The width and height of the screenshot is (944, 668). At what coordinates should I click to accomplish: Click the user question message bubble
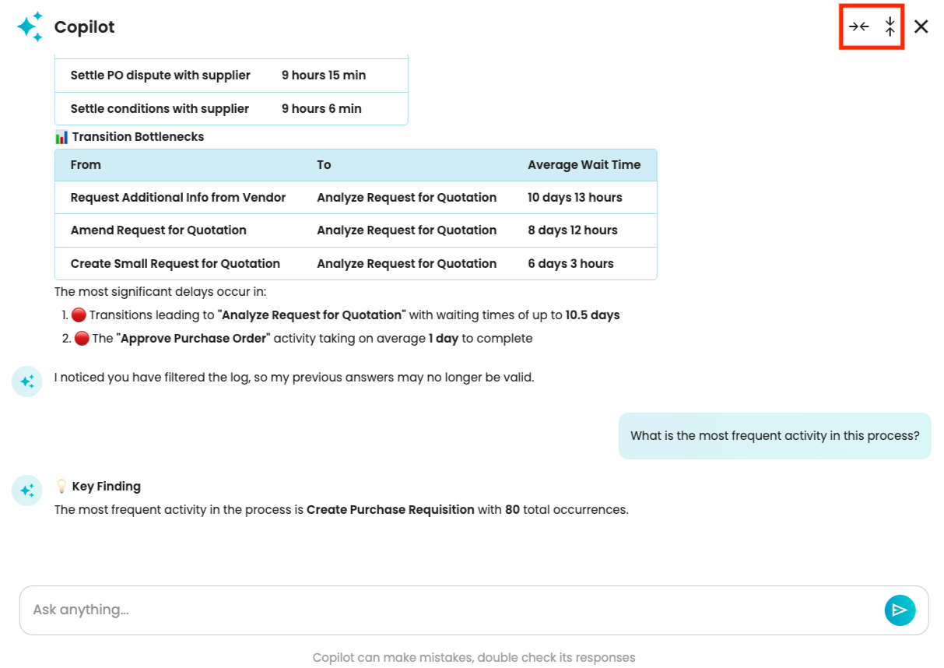pyautogui.click(x=774, y=436)
